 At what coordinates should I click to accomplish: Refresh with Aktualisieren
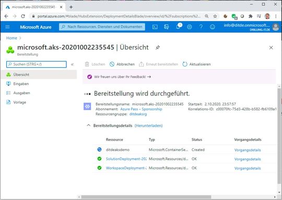click(196, 64)
